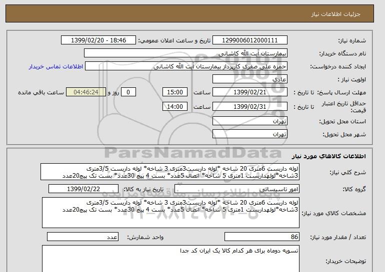Click the header title جزئیات اطلاعات نیاز

[x=336, y=14]
